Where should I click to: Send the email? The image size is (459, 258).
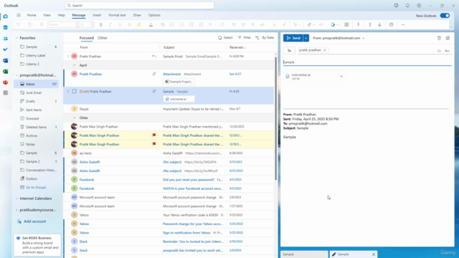(x=293, y=38)
